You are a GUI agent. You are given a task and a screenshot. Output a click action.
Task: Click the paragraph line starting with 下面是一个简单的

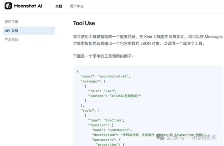(103, 56)
